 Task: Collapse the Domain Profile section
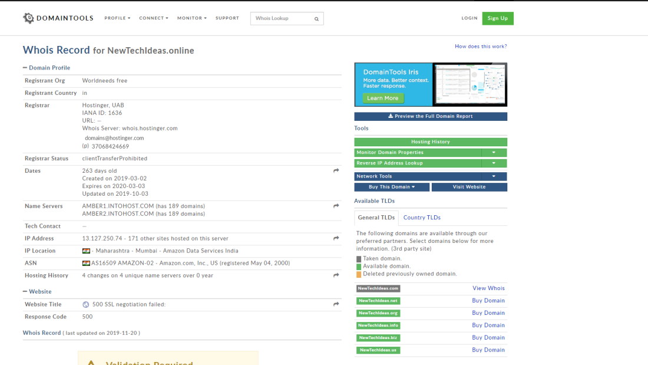click(47, 68)
